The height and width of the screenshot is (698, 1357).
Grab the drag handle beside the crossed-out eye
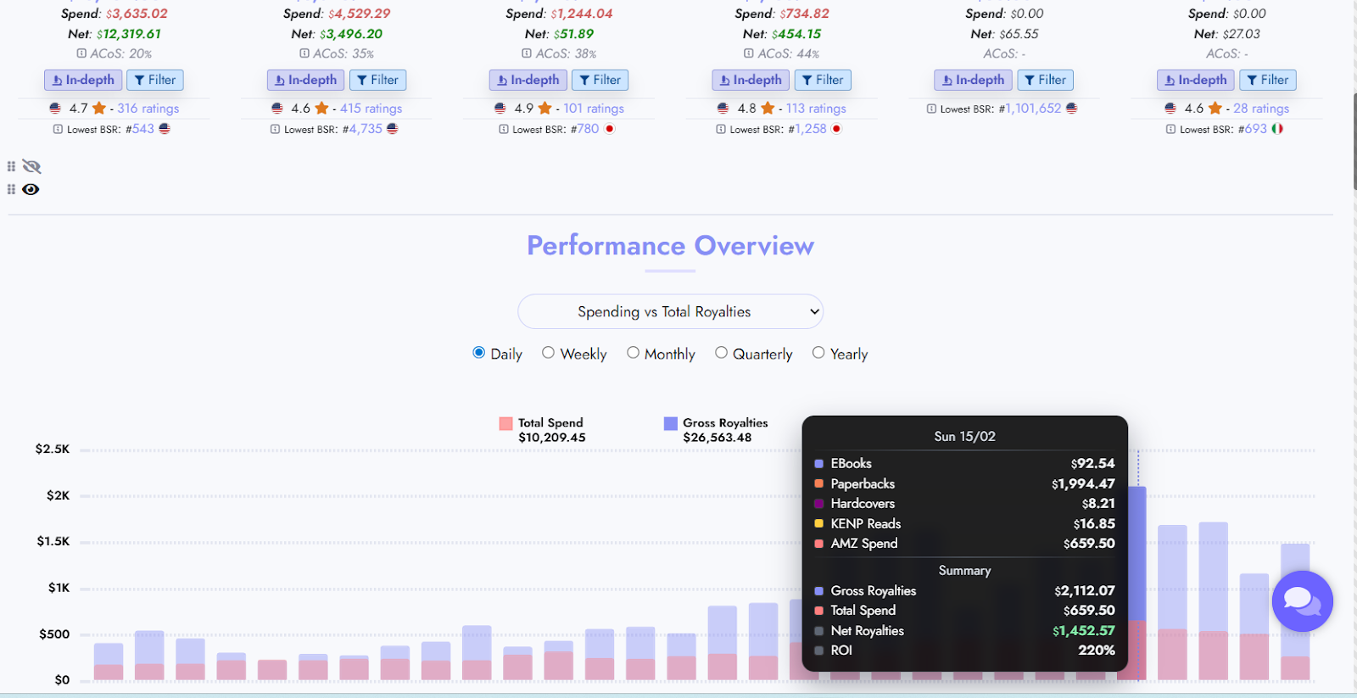click(x=11, y=166)
